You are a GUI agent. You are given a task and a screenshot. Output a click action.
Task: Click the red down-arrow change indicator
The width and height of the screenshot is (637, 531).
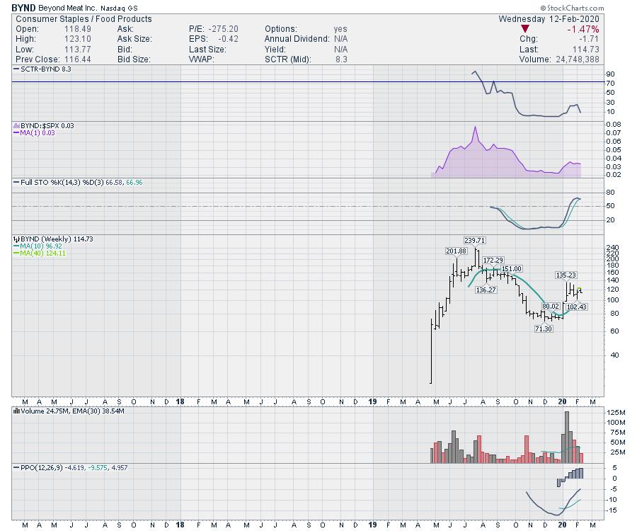[525, 29]
